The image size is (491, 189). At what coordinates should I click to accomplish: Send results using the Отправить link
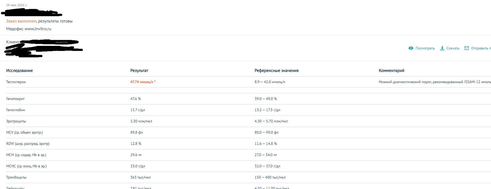(x=481, y=48)
